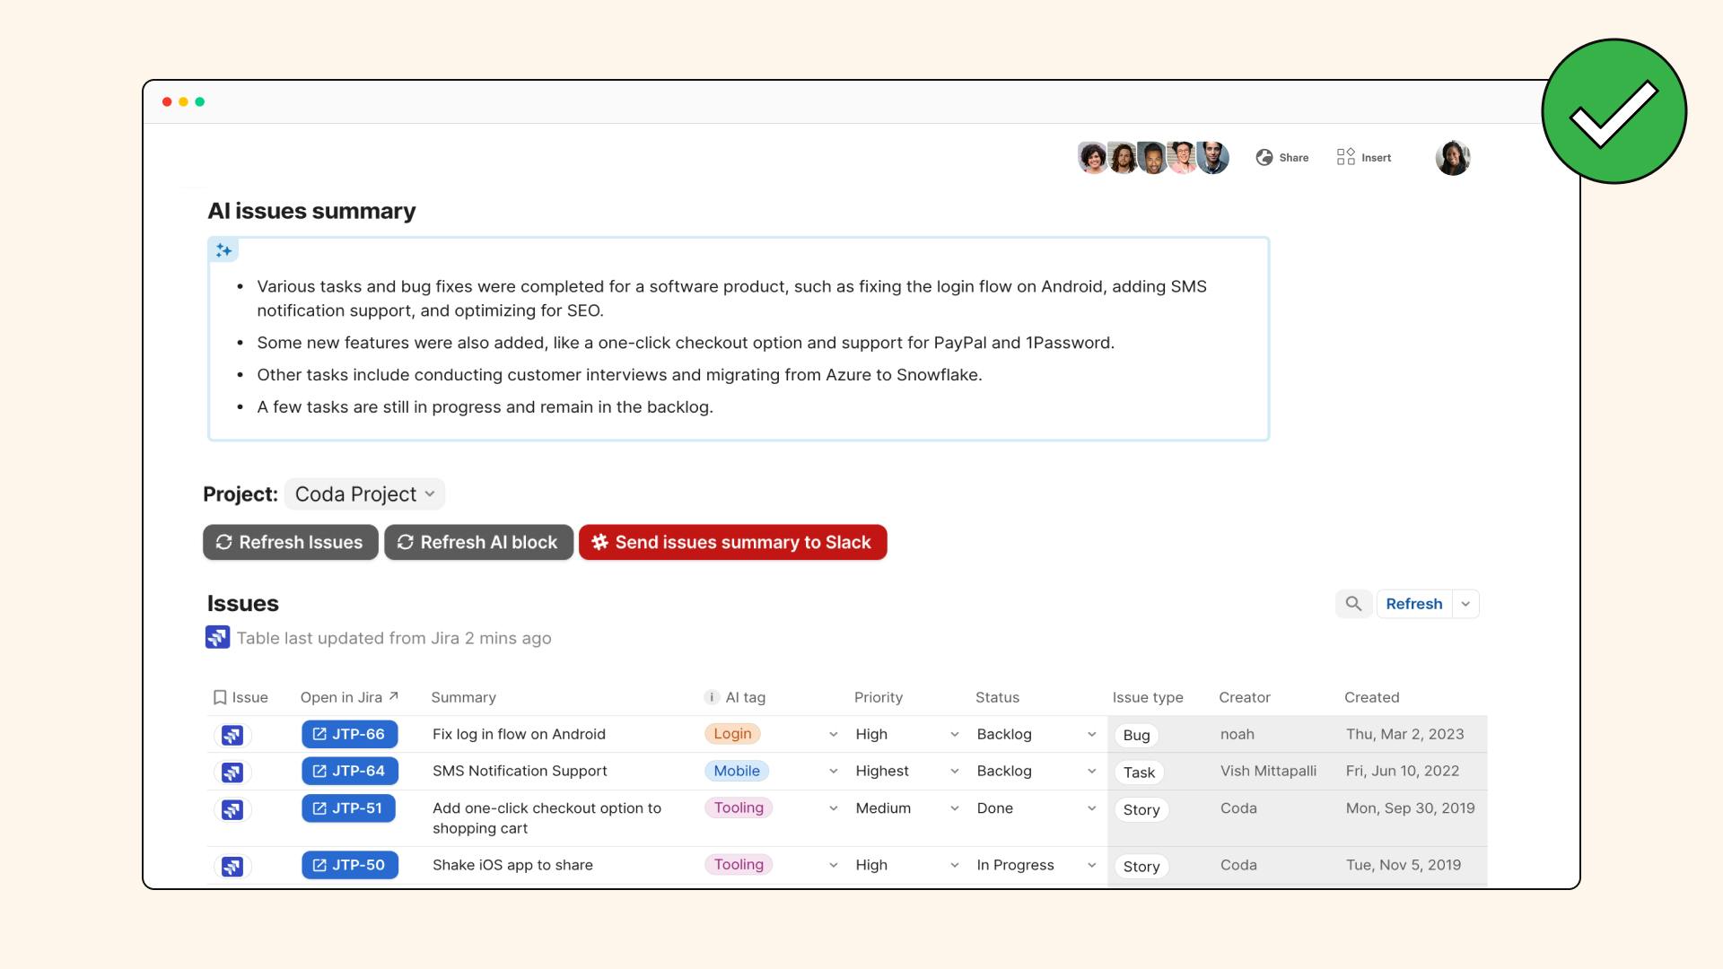
Task: Click the Refresh Issues button
Action: [290, 542]
